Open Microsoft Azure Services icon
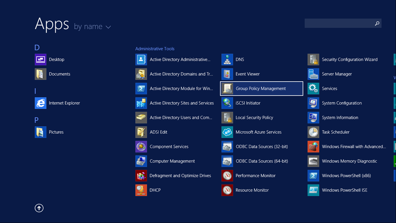This screenshot has height=223, width=396. tap(227, 132)
